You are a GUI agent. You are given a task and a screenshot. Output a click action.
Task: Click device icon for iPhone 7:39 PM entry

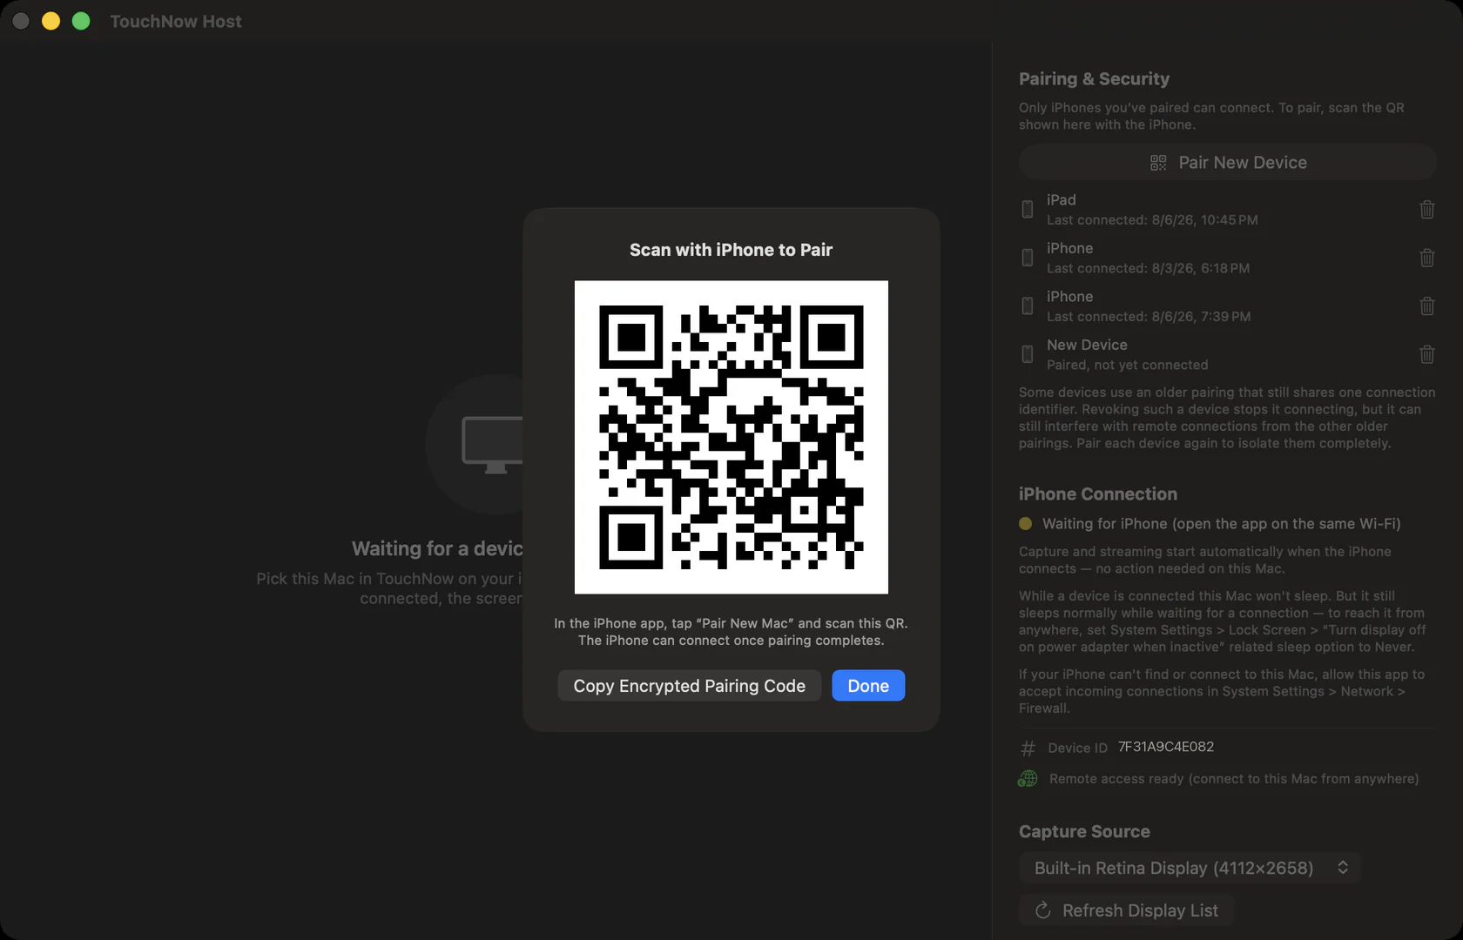pos(1028,306)
